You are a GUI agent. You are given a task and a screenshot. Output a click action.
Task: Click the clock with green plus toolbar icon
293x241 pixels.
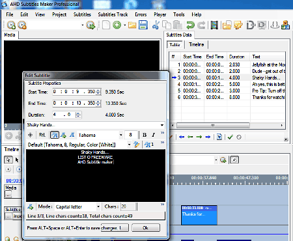pos(11,25)
